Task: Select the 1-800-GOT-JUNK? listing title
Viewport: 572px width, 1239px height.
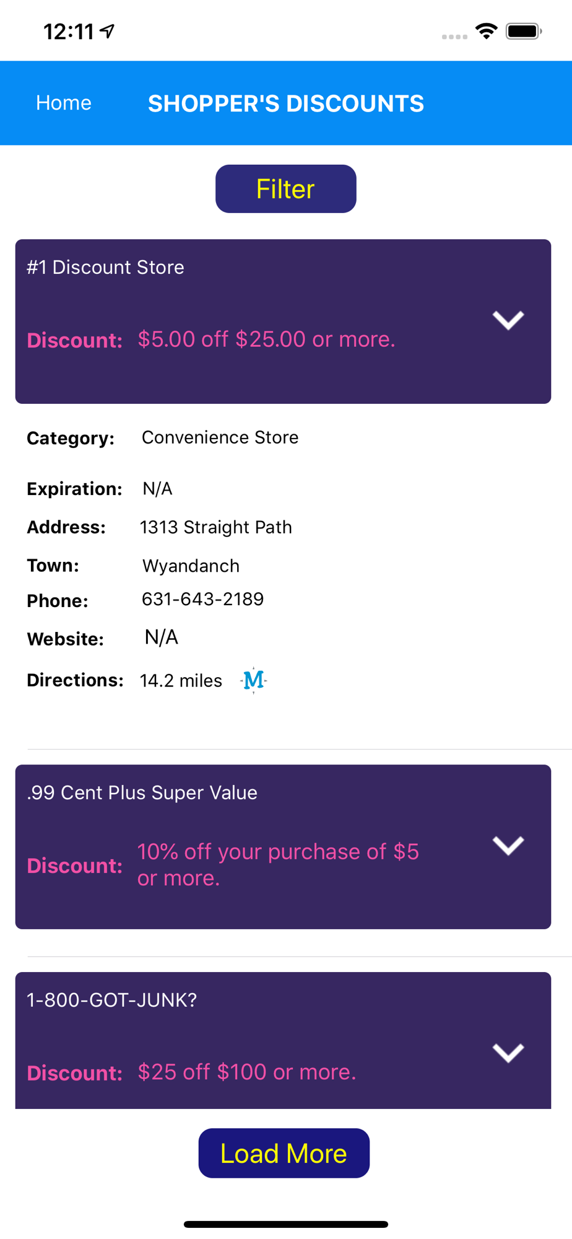Action: point(111,999)
